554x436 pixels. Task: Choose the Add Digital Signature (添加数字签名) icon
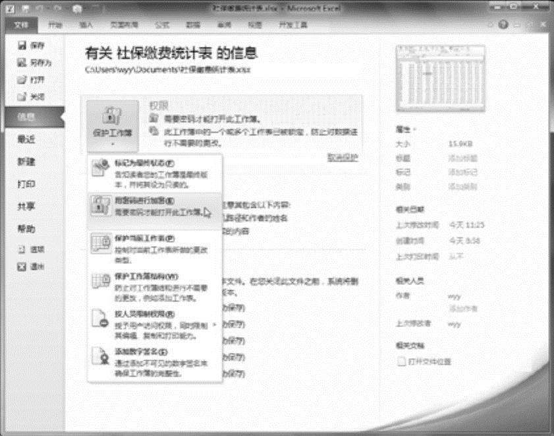tap(100, 356)
